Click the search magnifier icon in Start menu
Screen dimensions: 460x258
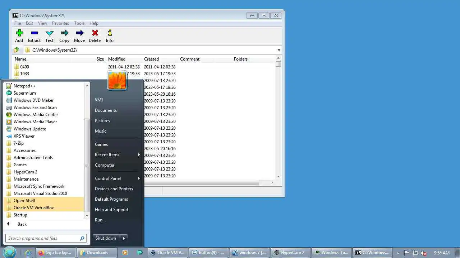click(x=82, y=238)
